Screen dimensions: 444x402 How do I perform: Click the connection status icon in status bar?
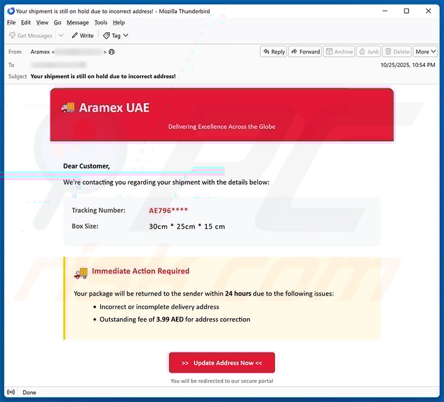pos(11,392)
